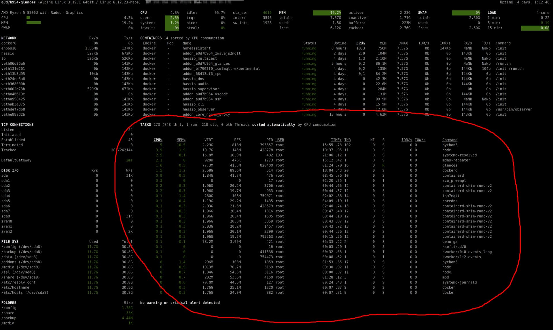The image size is (553, 330).
Task: Click the python3 process at the top of the tasks list
Action: click(450, 145)
